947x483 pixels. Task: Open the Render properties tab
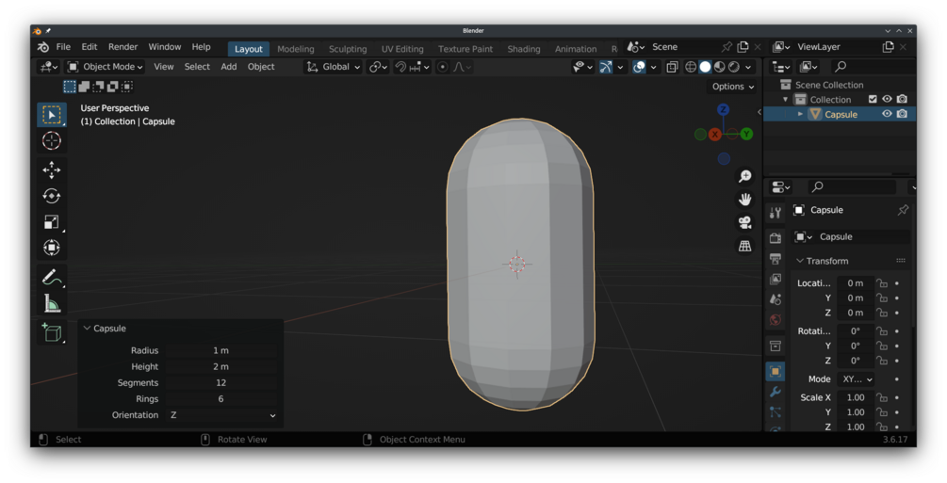click(x=776, y=238)
